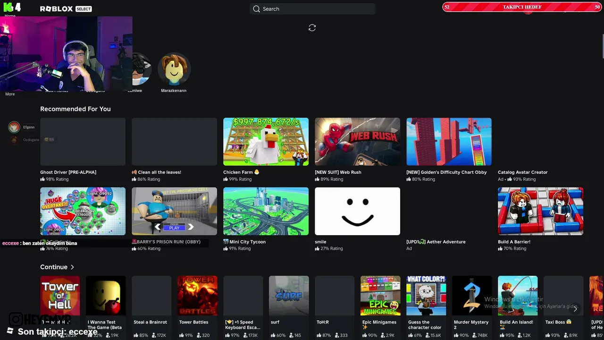
Task: Open Epic Minigames thumbnail
Action: coord(380,296)
